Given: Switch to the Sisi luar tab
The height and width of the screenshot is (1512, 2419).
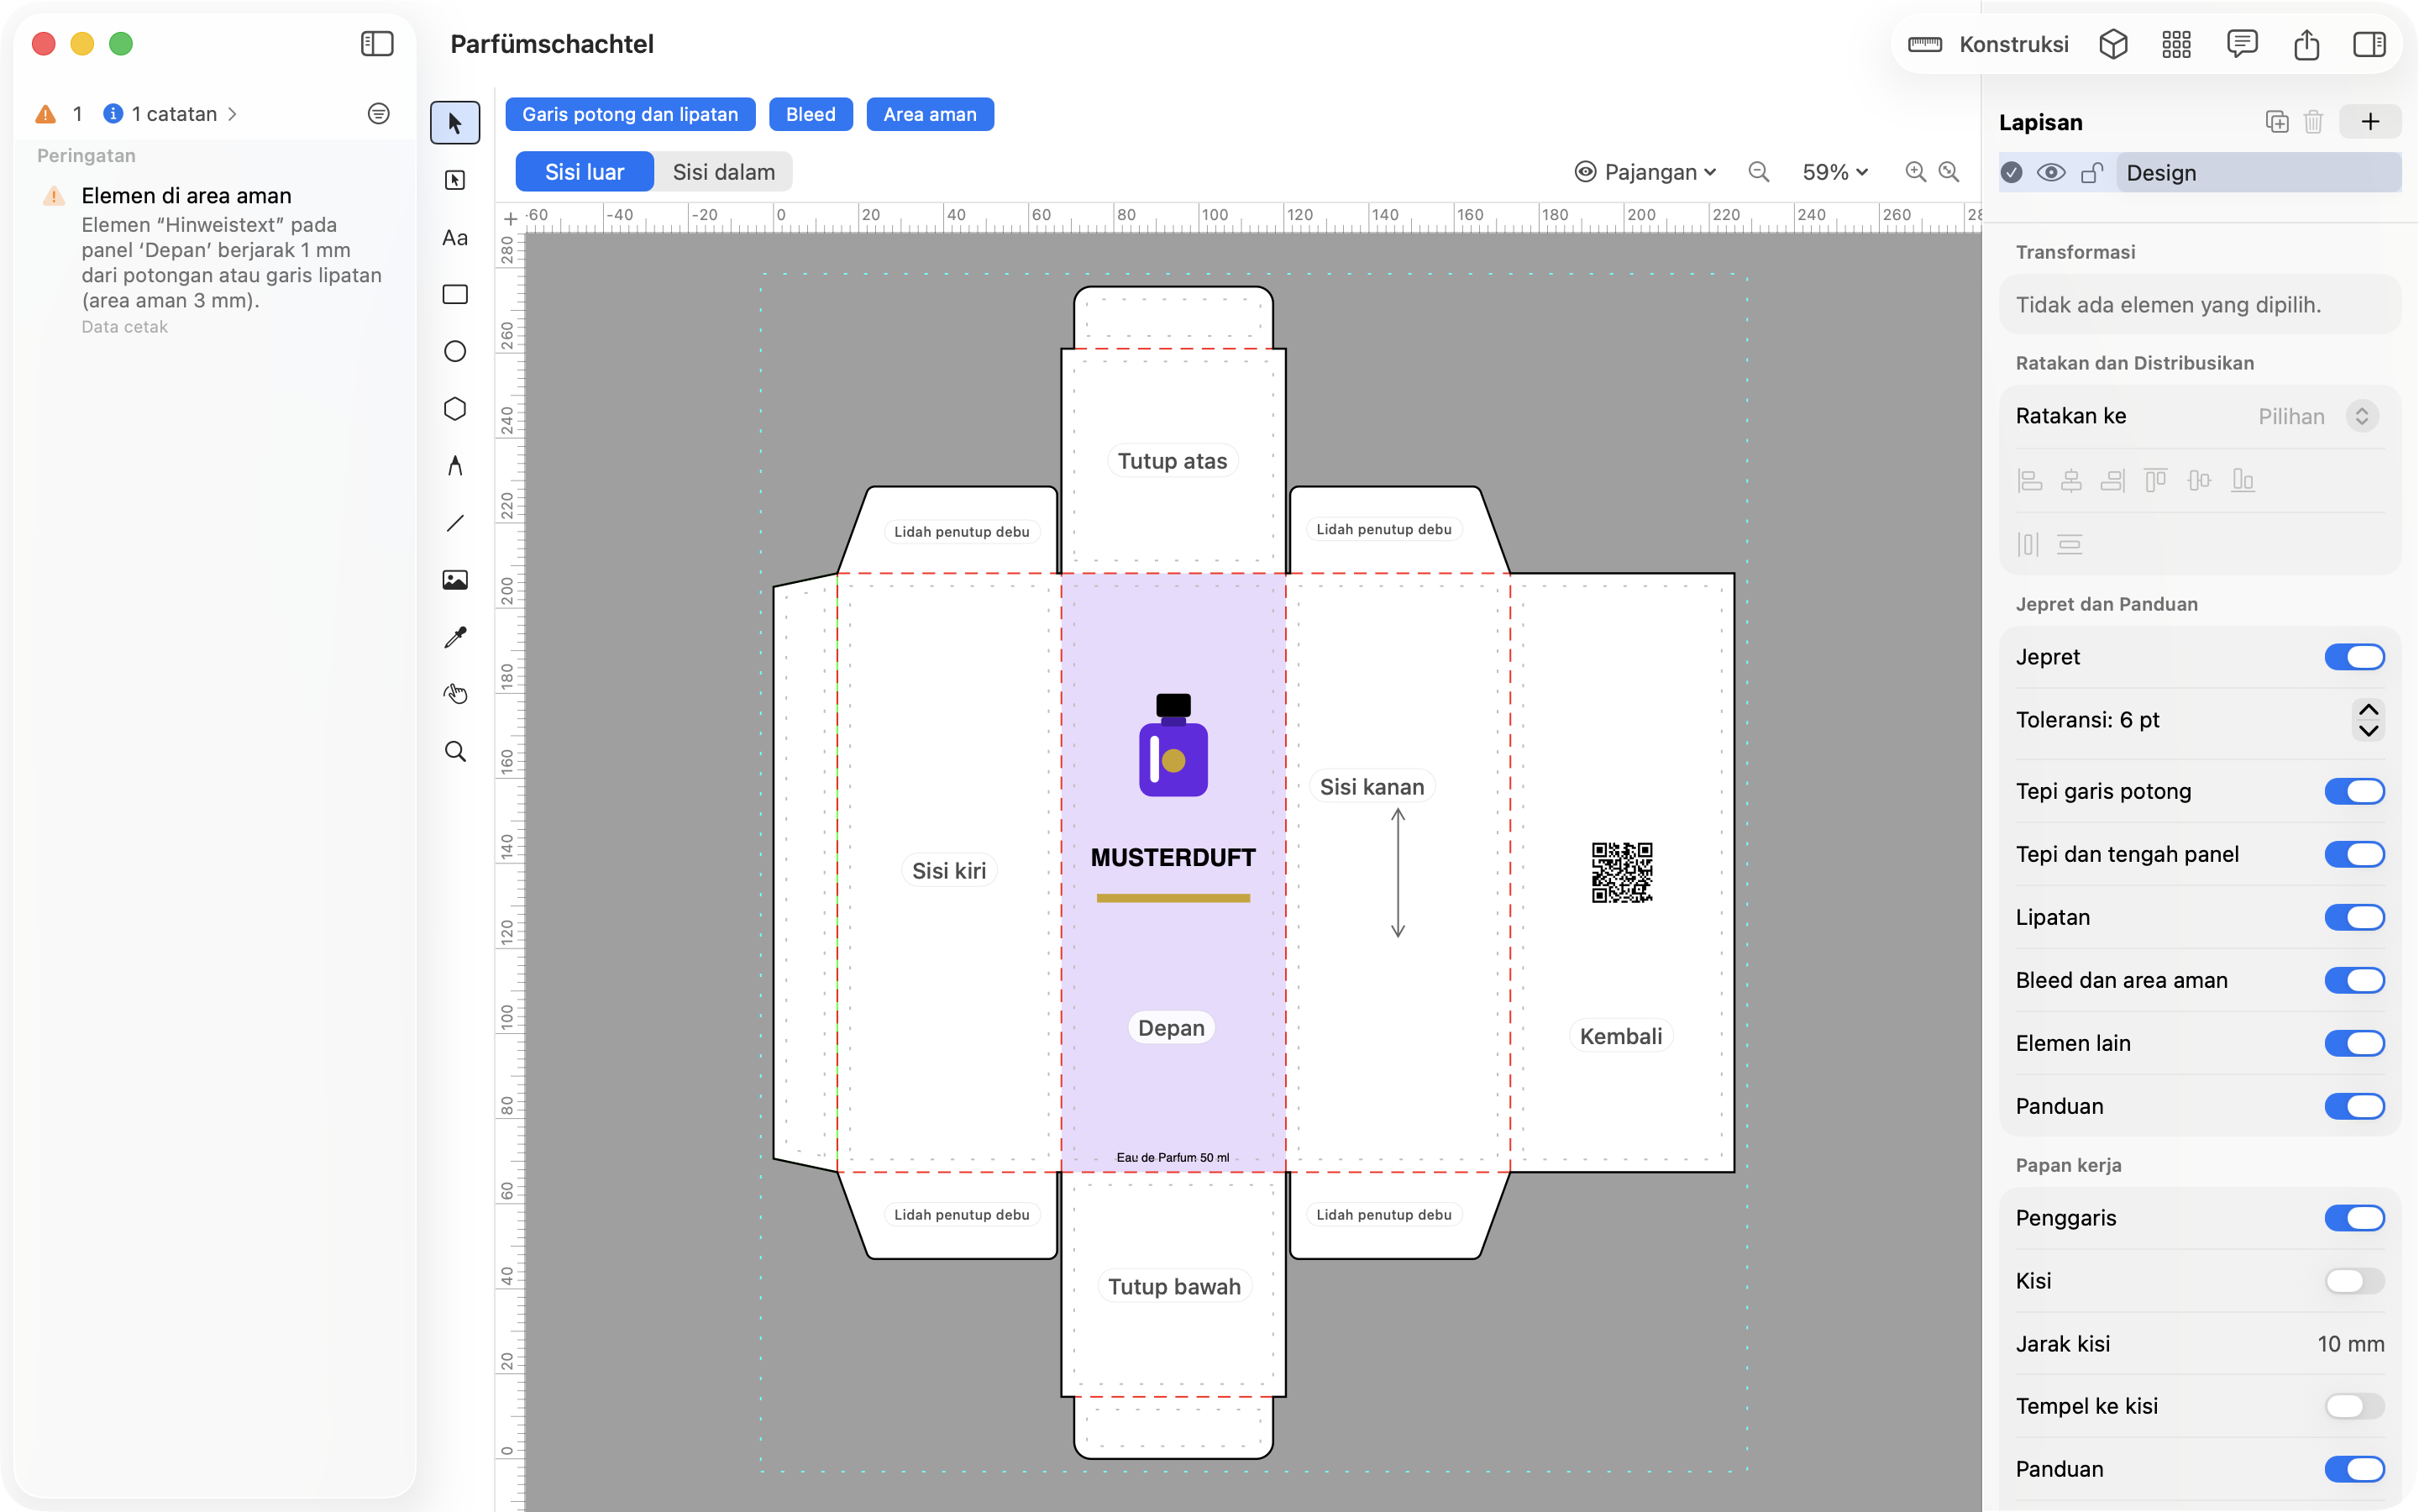Looking at the screenshot, I should [584, 172].
